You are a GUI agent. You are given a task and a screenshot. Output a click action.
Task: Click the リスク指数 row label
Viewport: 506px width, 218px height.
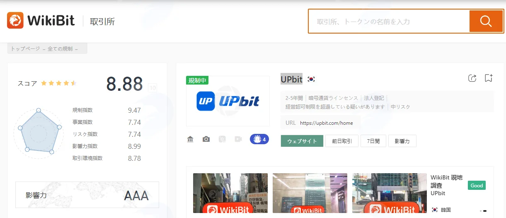pyautogui.click(x=85, y=134)
